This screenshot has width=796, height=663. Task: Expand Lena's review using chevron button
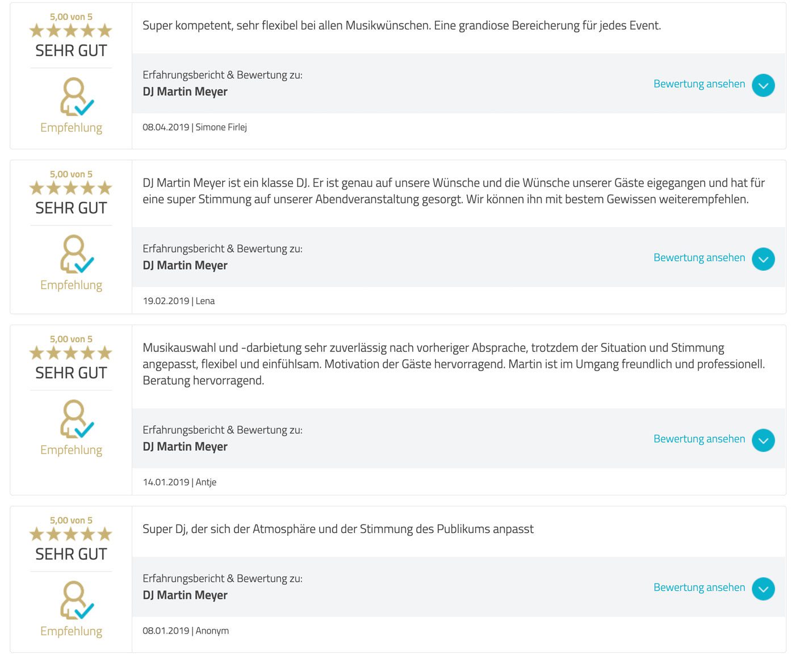click(x=763, y=259)
